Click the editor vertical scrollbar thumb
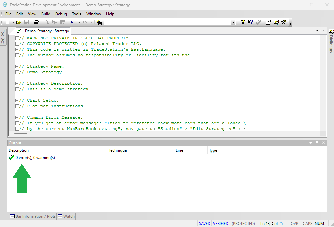The height and width of the screenshot is (227, 334). (323, 45)
